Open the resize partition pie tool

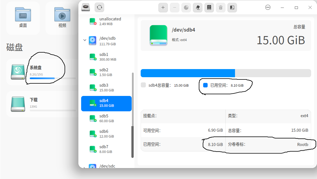click(186, 8)
